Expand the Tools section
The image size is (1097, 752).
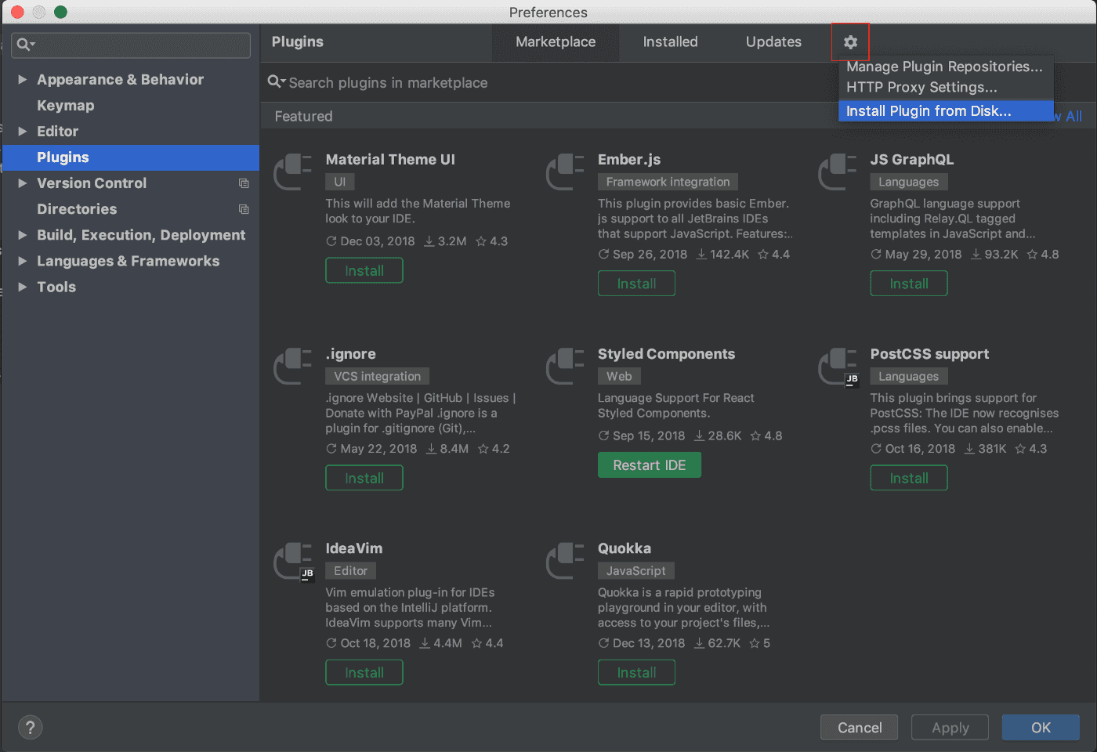(x=21, y=287)
